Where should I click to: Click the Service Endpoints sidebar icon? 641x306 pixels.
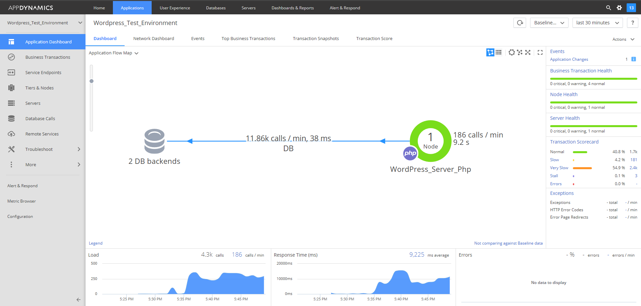11,72
